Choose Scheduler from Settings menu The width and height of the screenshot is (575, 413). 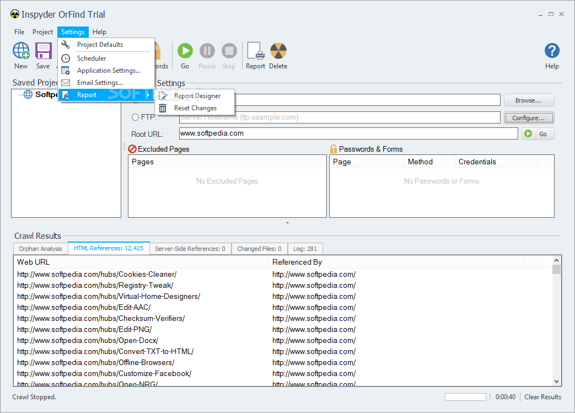[106, 58]
